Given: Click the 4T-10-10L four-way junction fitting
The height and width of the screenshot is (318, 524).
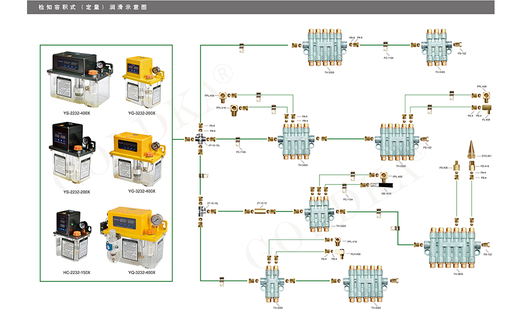Looking at the screenshot, I should [x=201, y=139].
